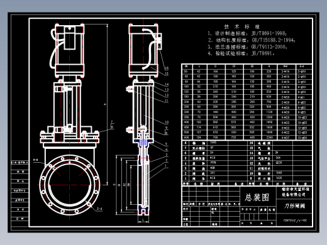Click balloon number 13 on the section view
Screen dimensions: 327x245
pos(167,90)
